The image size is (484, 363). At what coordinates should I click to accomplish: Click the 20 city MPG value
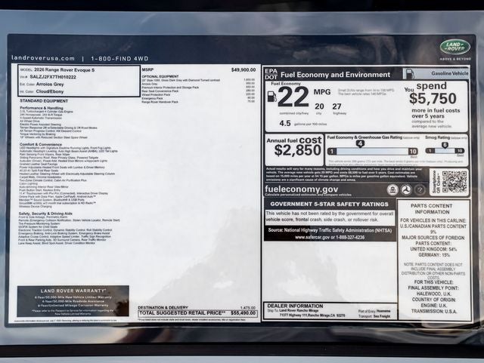(319, 106)
